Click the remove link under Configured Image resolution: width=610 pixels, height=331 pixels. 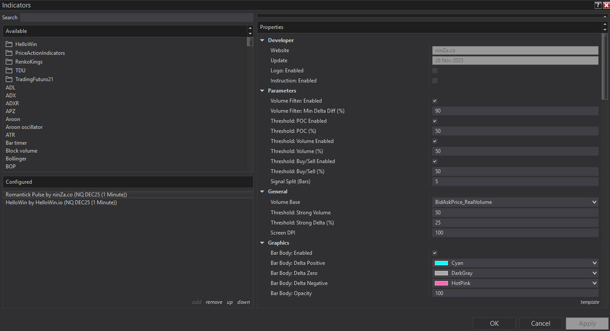[214, 302]
